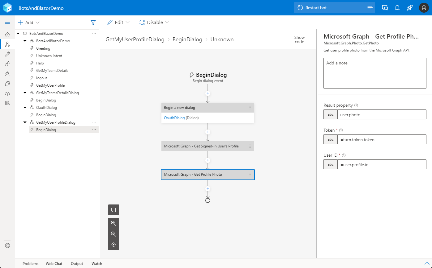Image resolution: width=432 pixels, height=268 pixels.
Task: Open the Watch tab
Action: pos(97,264)
